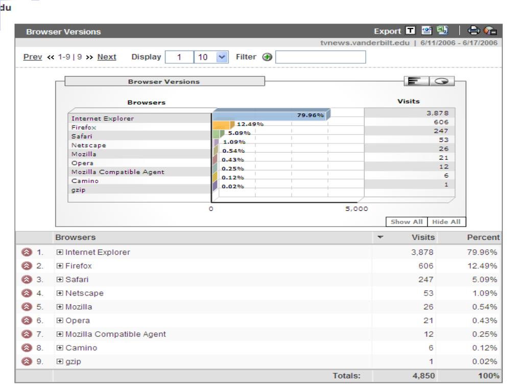Image resolution: width=523 pixels, height=392 pixels.
Task: Click red icon next to Internet Explorer row
Action: pyautogui.click(x=27, y=252)
